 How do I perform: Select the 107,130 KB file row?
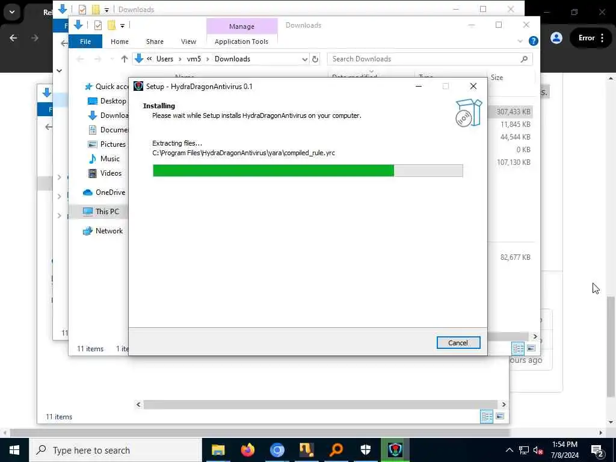pos(510,162)
